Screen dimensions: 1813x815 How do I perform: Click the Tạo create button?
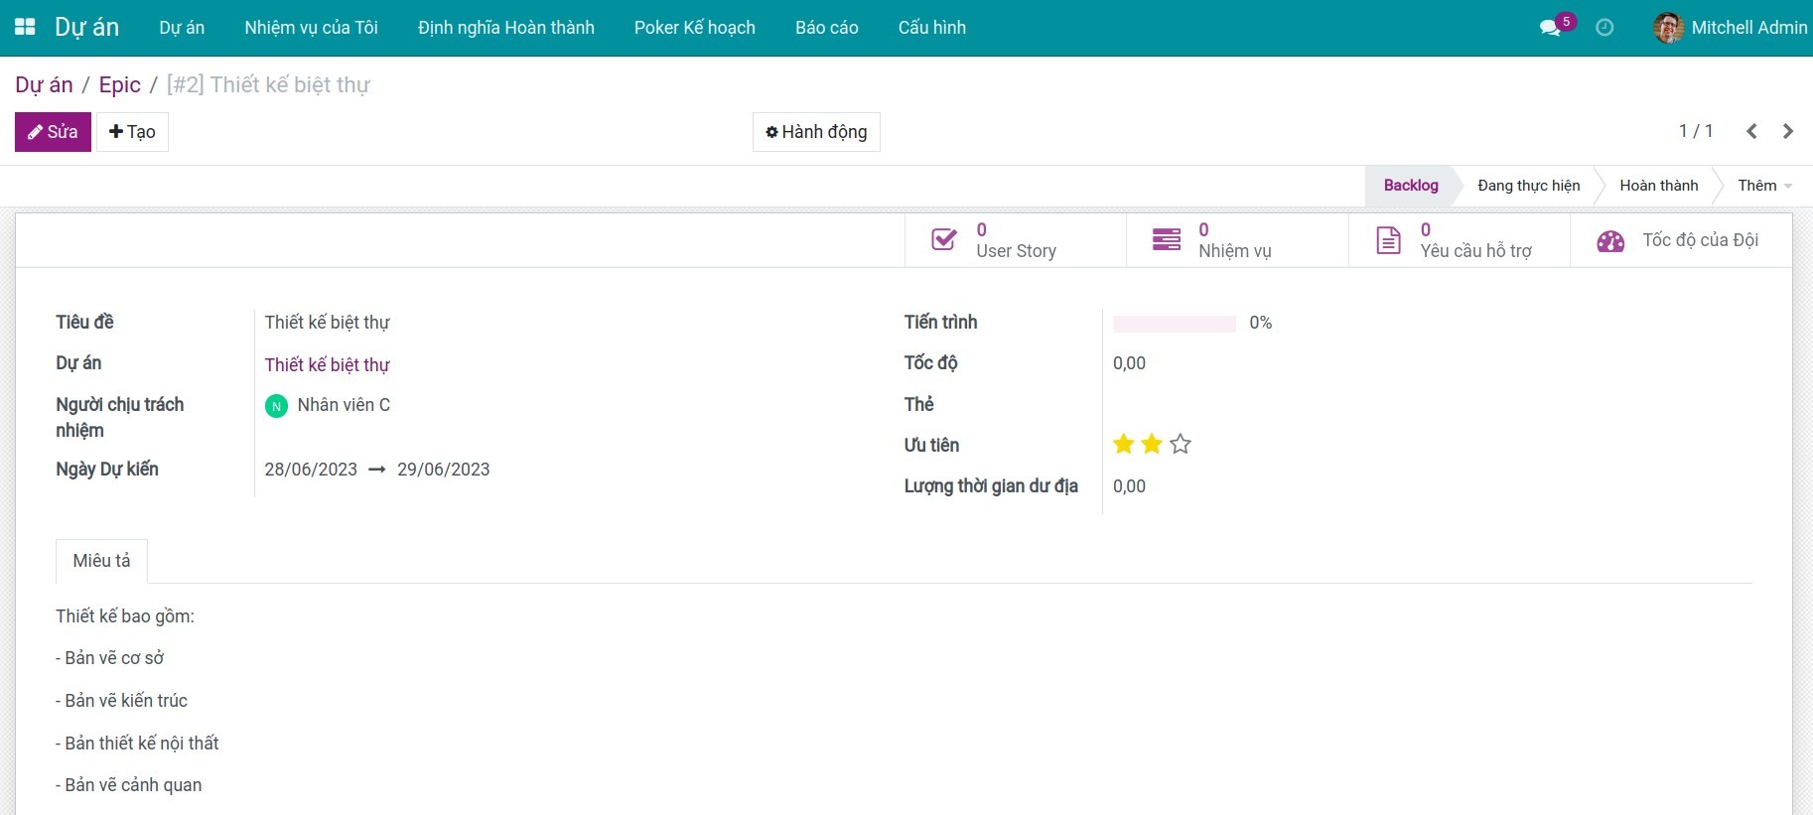coord(132,132)
